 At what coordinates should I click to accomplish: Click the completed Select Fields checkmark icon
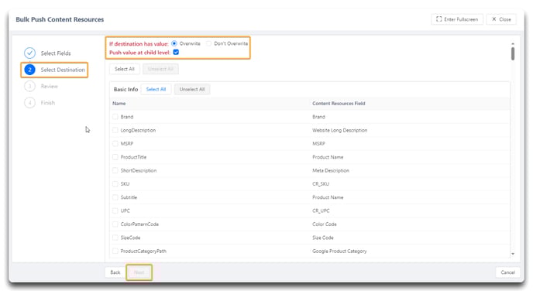(30, 53)
